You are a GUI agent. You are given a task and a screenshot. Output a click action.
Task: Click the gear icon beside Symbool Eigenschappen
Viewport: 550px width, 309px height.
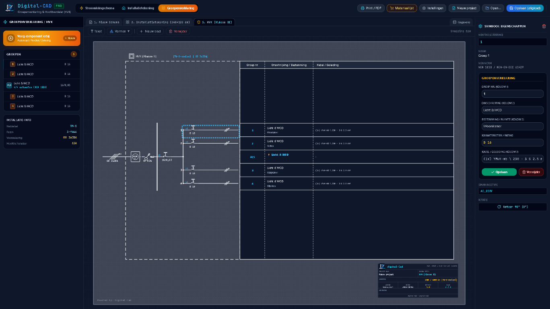480,26
